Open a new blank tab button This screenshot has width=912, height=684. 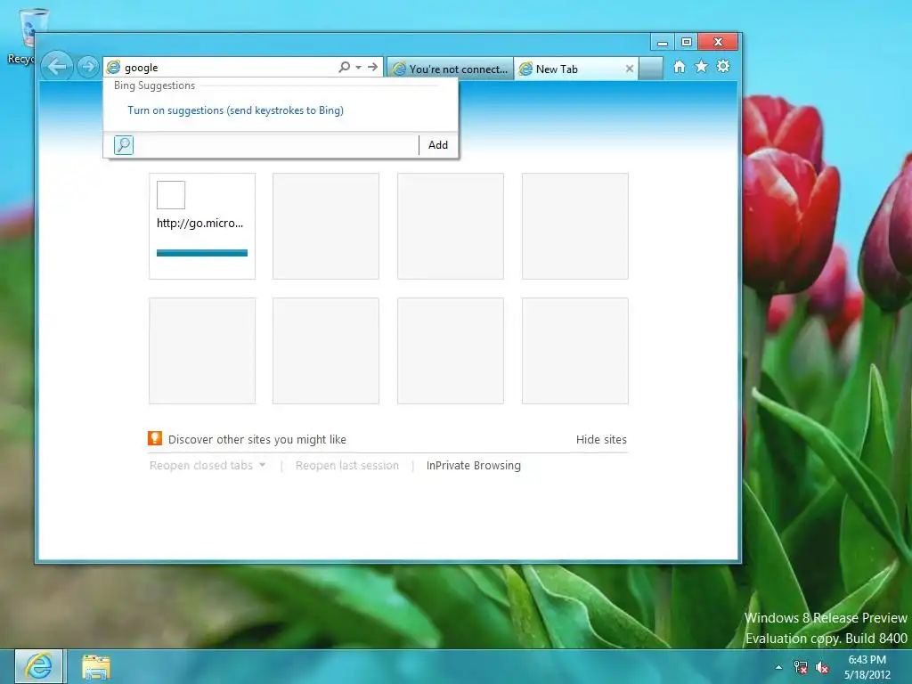click(x=651, y=69)
